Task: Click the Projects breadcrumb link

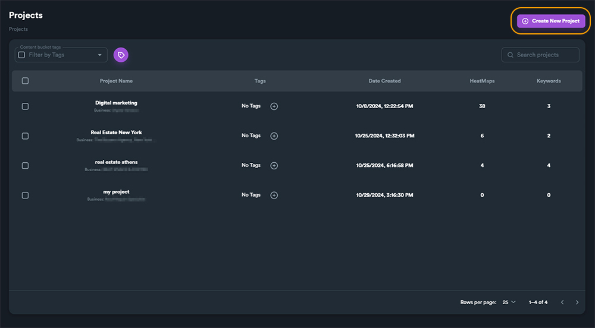Action: pos(18,29)
